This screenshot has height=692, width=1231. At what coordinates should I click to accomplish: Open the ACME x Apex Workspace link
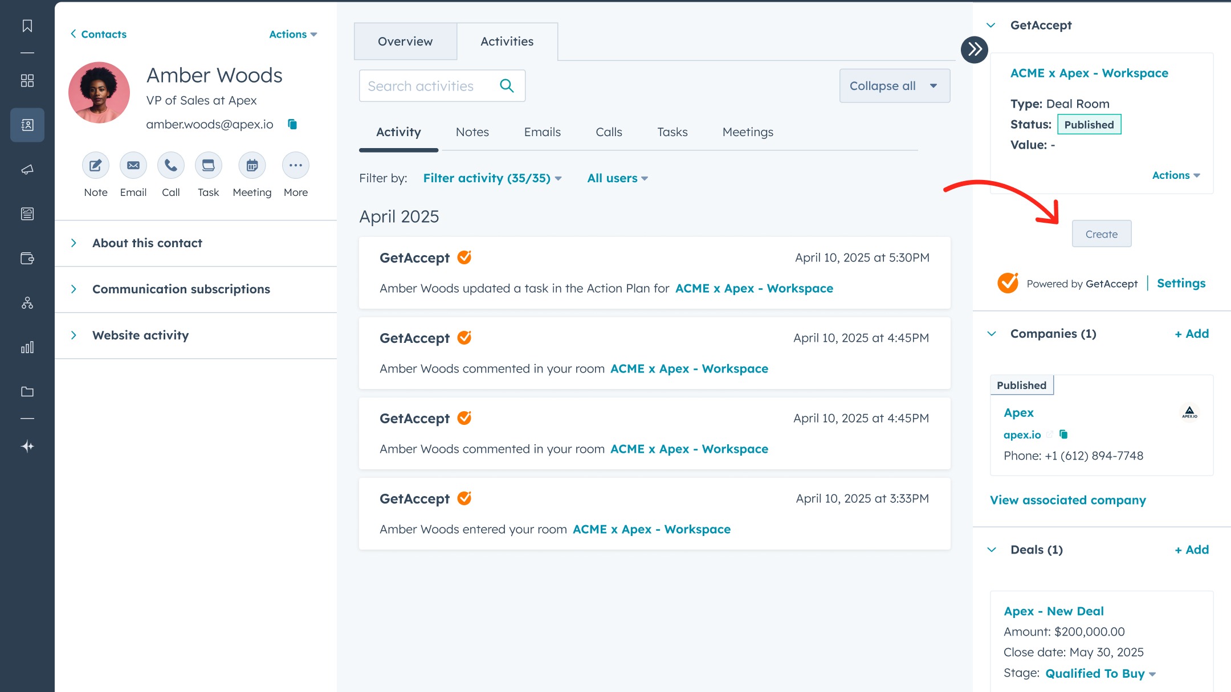(x=1089, y=72)
